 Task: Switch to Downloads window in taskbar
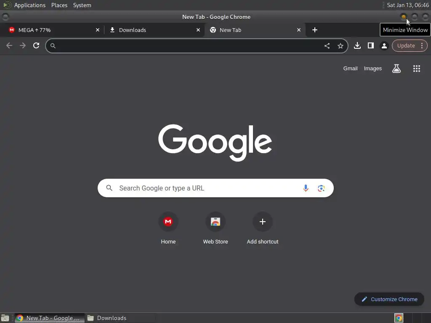120,318
